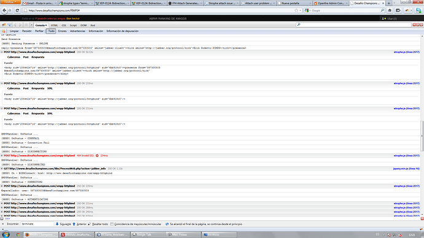
Task: Click the Firebug detach-window red button
Action: point(417,25)
